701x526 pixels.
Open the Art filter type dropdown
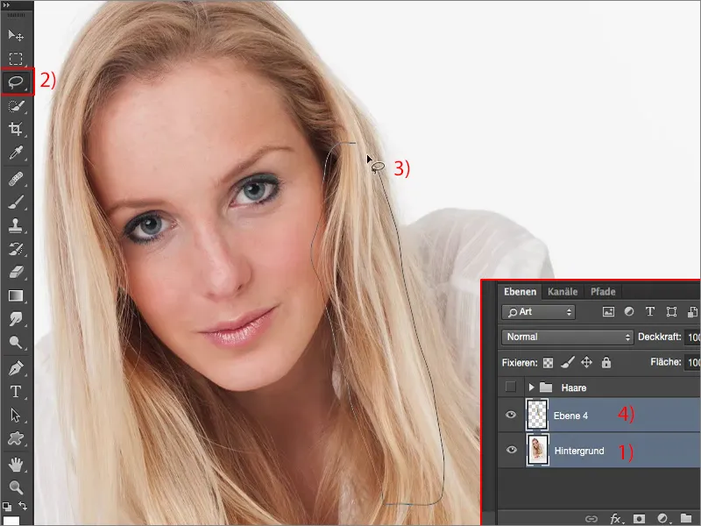(x=538, y=312)
